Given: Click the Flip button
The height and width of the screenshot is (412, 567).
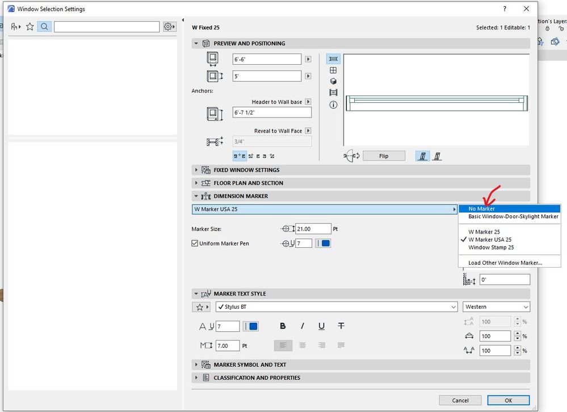Looking at the screenshot, I should [384, 156].
